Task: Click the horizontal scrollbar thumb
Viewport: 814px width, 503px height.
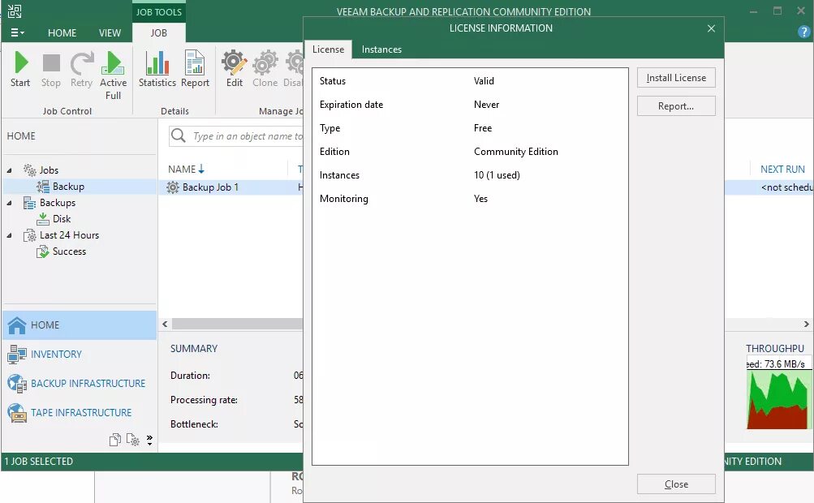Action: pyautogui.click(x=237, y=324)
